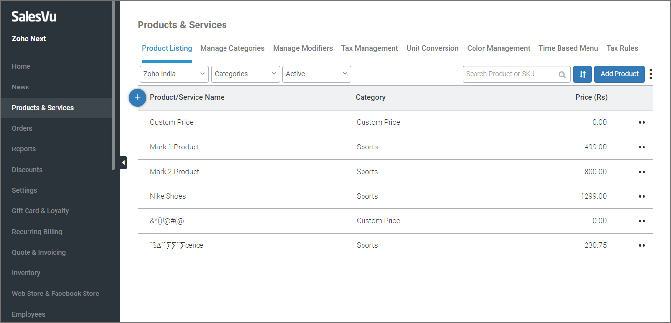Image resolution: width=671 pixels, height=323 pixels.
Task: Open the Active status dropdown
Action: coord(317,74)
